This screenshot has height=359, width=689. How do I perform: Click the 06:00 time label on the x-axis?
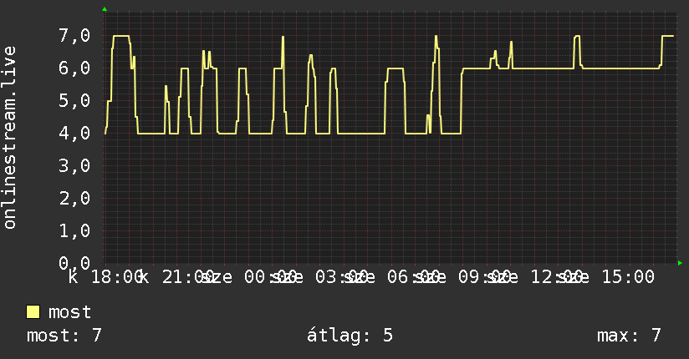413,277
